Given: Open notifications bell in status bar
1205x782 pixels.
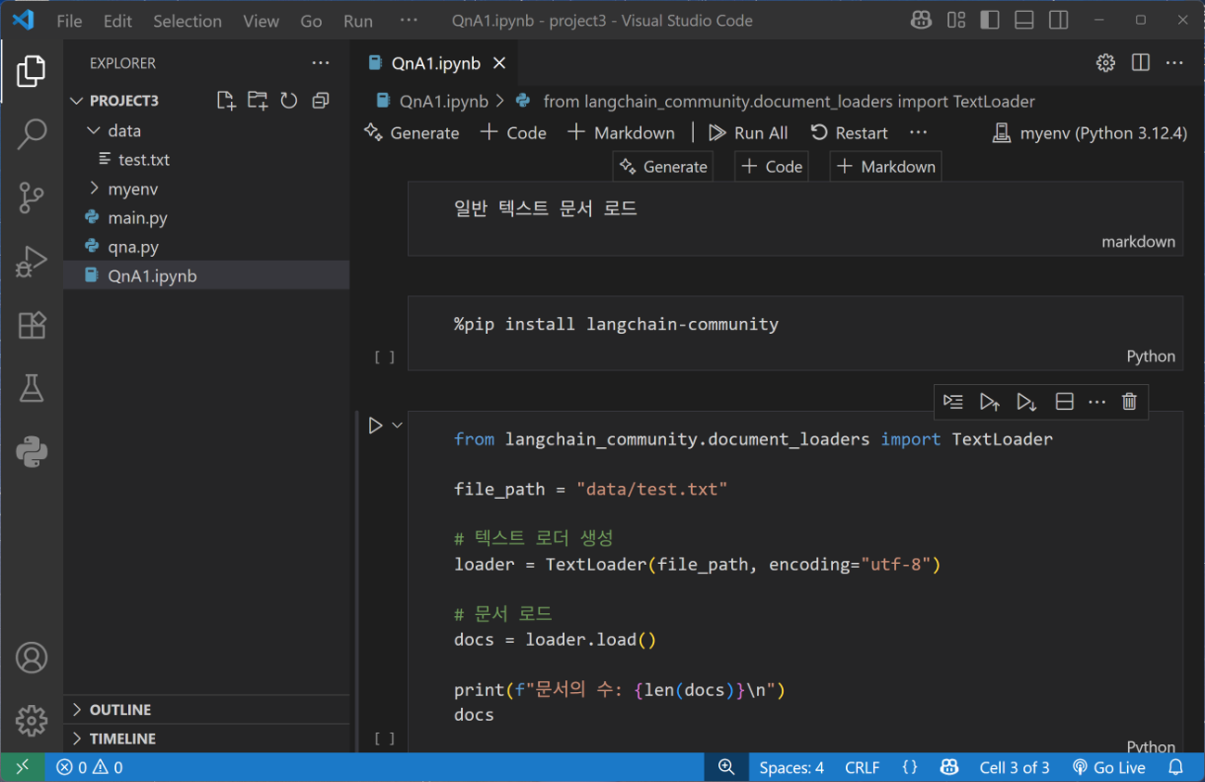Looking at the screenshot, I should [1176, 767].
